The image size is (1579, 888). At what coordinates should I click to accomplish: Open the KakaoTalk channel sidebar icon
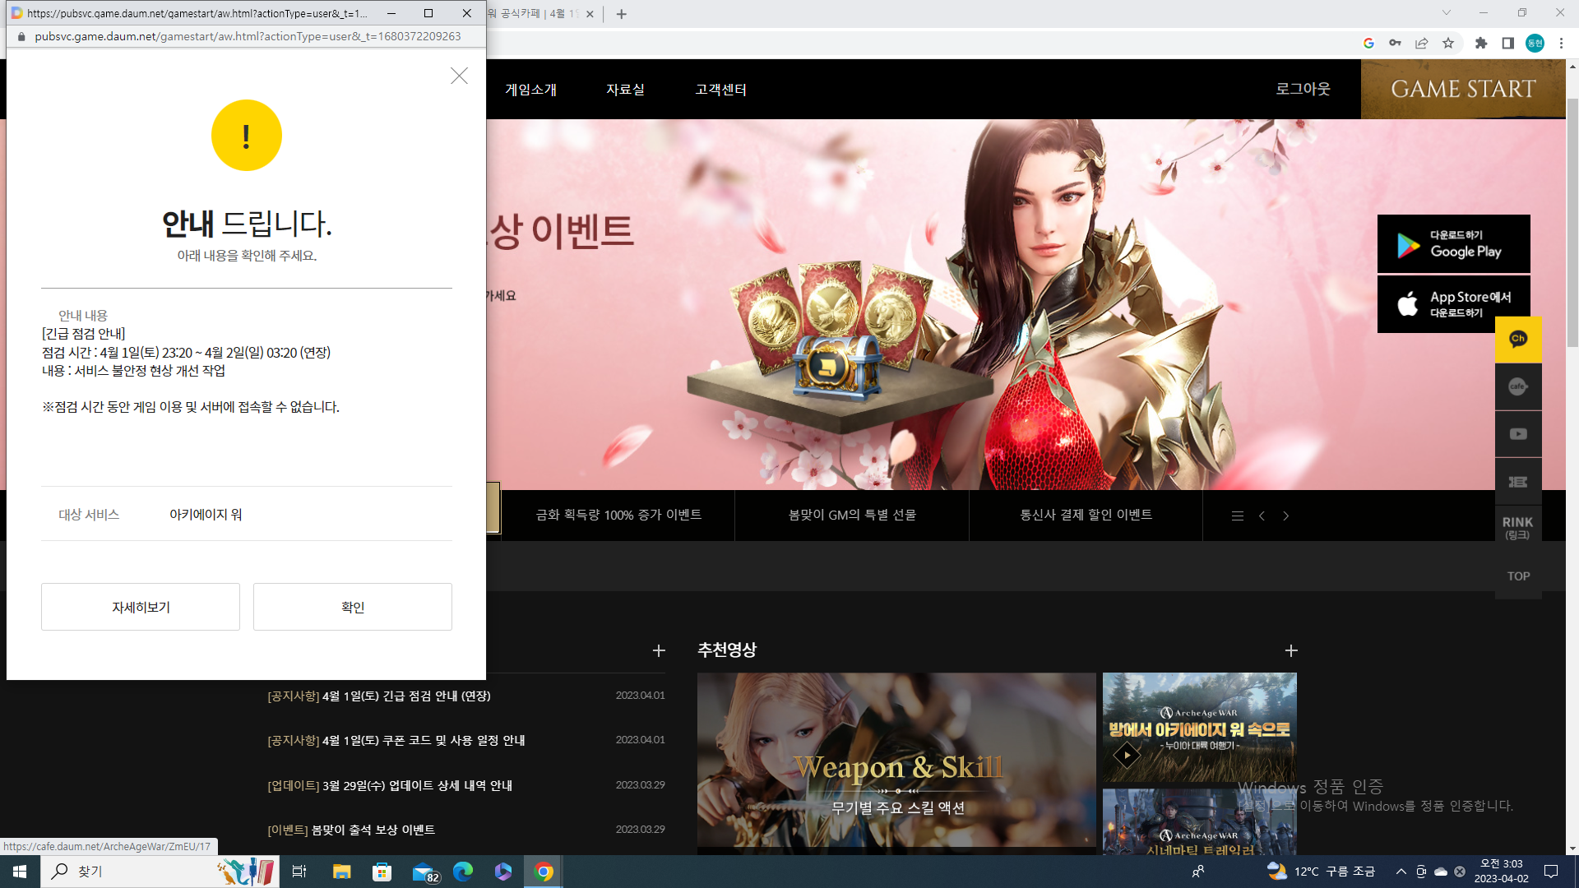coord(1518,340)
